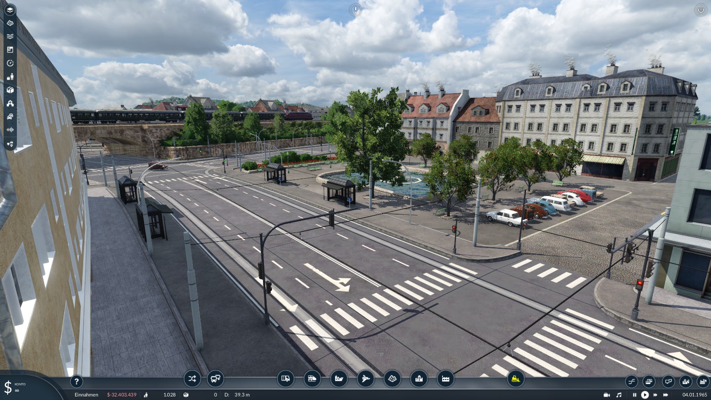The width and height of the screenshot is (711, 400).
Task: Show the passenger destinations layer
Action: tap(10, 76)
